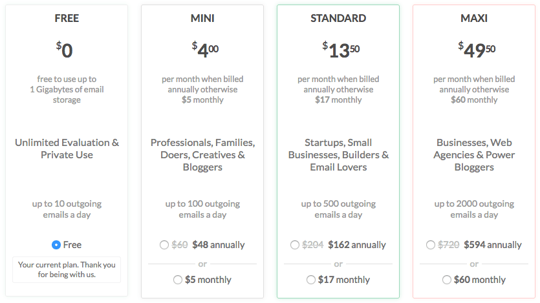Click the $49.50 Maxi price
The width and height of the screenshot is (540, 303).
click(477, 50)
